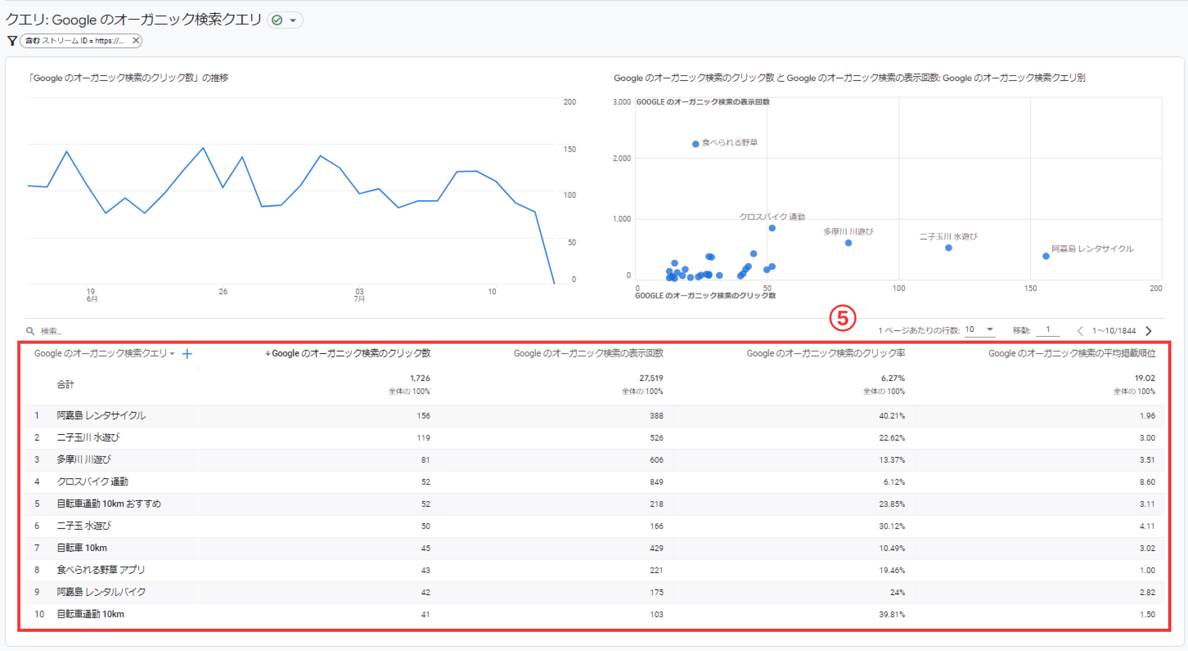Click total impressions value 27,519

651,378
